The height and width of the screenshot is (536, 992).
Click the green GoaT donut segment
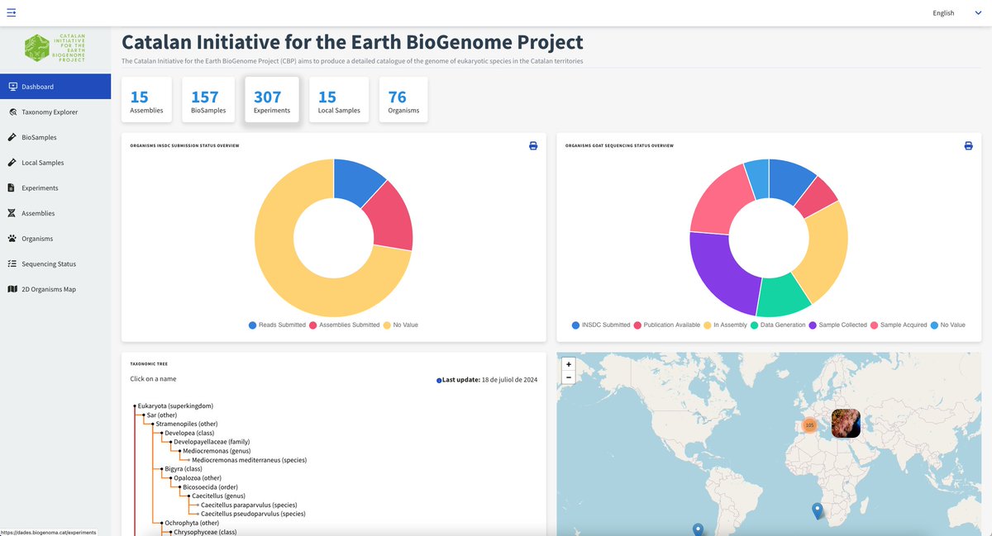[784, 297]
